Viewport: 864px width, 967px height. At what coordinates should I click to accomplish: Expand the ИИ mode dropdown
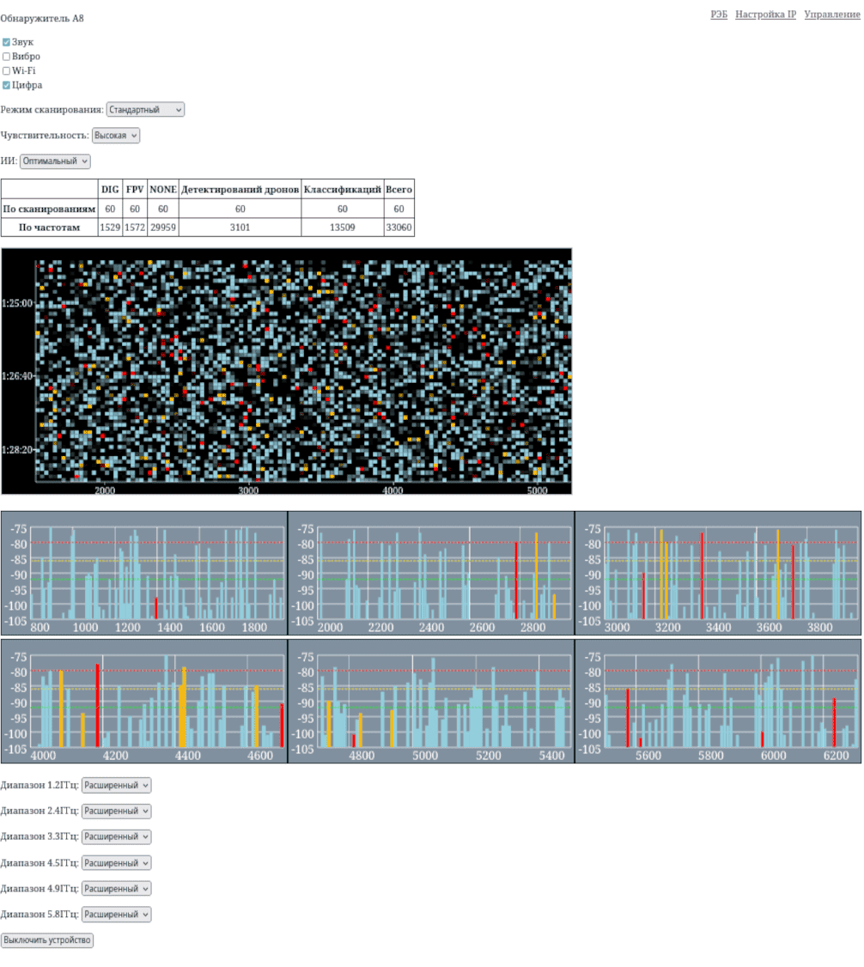click(x=55, y=161)
